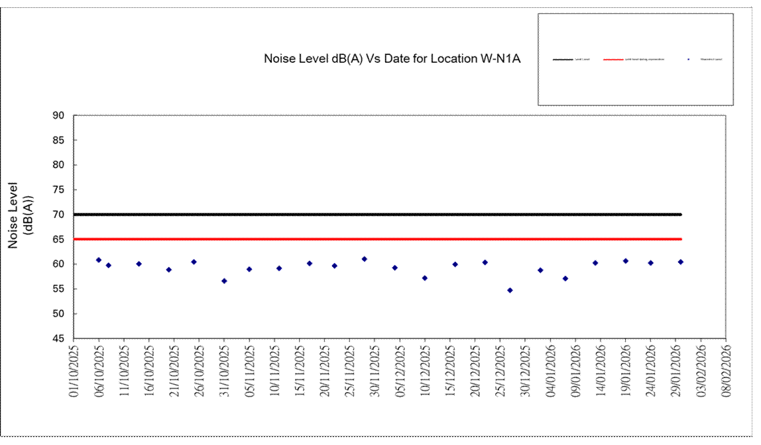
Task: Select the first data point at 06/10/2025
Action: coord(99,260)
